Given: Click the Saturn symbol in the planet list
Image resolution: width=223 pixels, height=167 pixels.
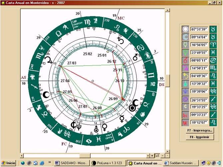Looking at the screenshot, I should pyautogui.click(x=185, y=76).
